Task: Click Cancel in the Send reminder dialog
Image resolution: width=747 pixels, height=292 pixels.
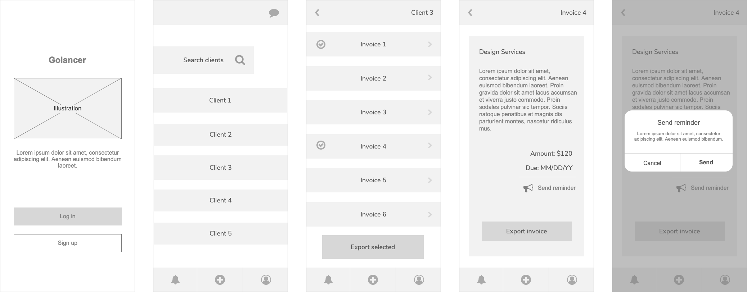Action: coord(652,163)
